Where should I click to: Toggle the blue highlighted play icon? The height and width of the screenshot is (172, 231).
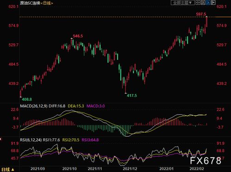tap(208, 3)
